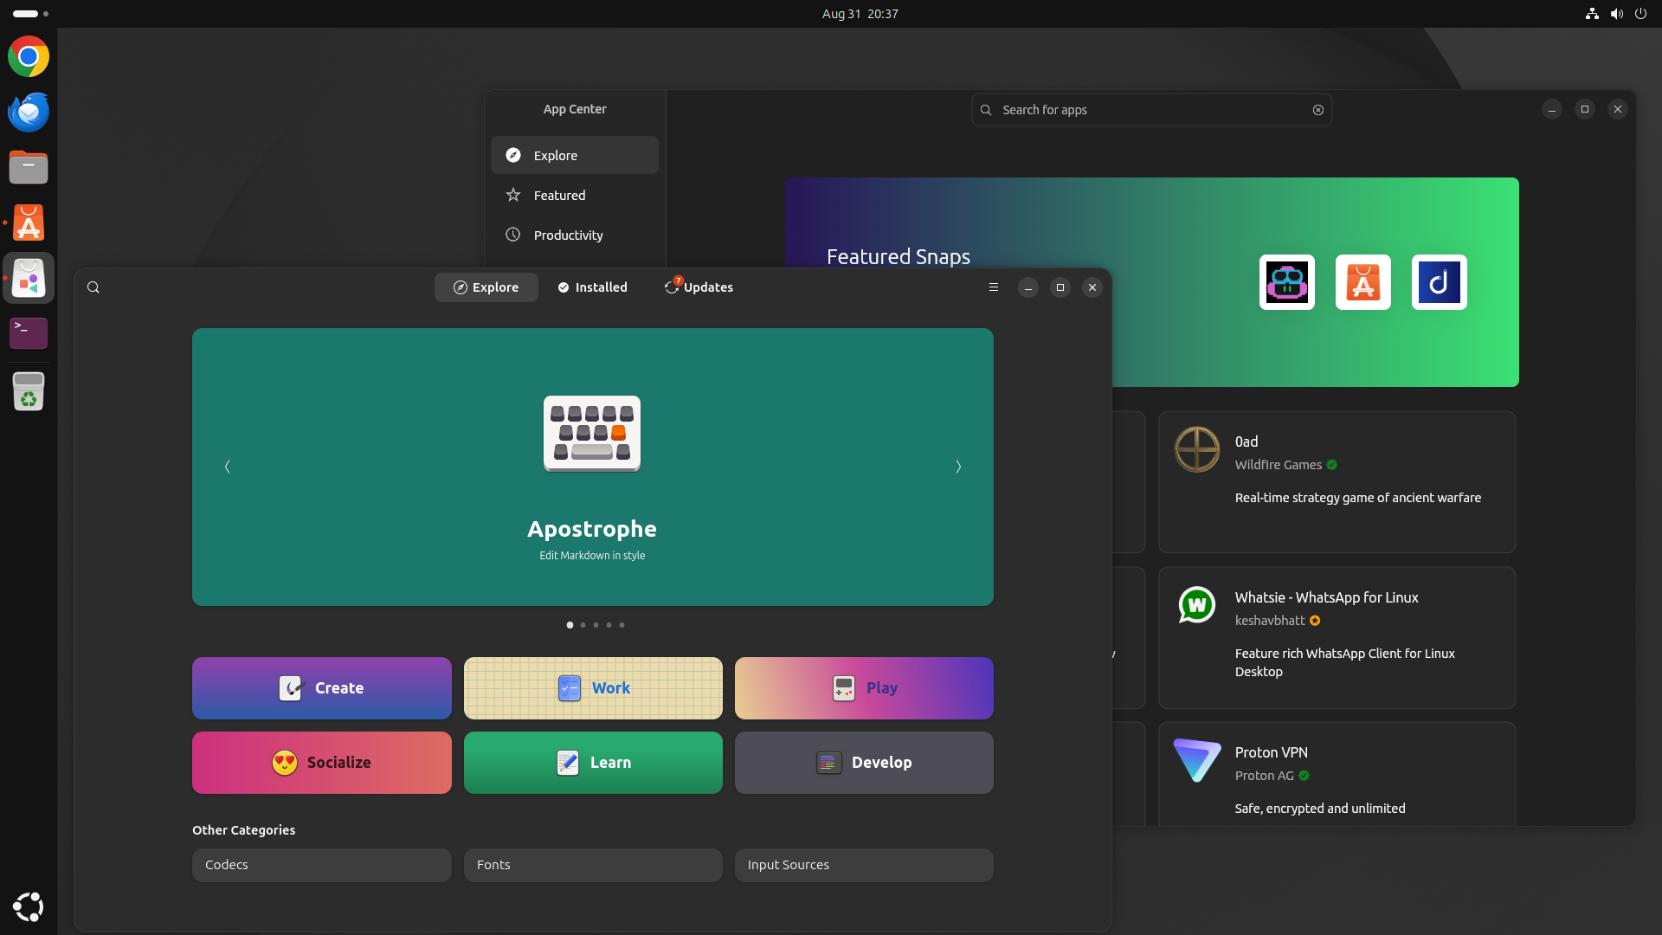The height and width of the screenshot is (935, 1662).
Task: Open the Socialize category
Action: (322, 763)
